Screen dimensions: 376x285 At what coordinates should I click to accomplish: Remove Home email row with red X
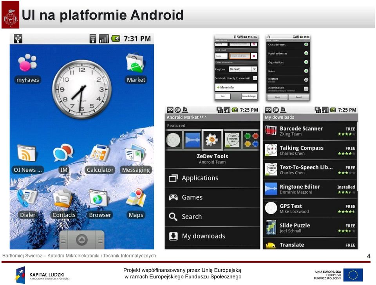tap(254, 56)
